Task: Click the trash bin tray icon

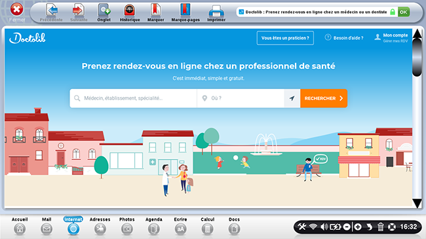Action: coord(380,227)
